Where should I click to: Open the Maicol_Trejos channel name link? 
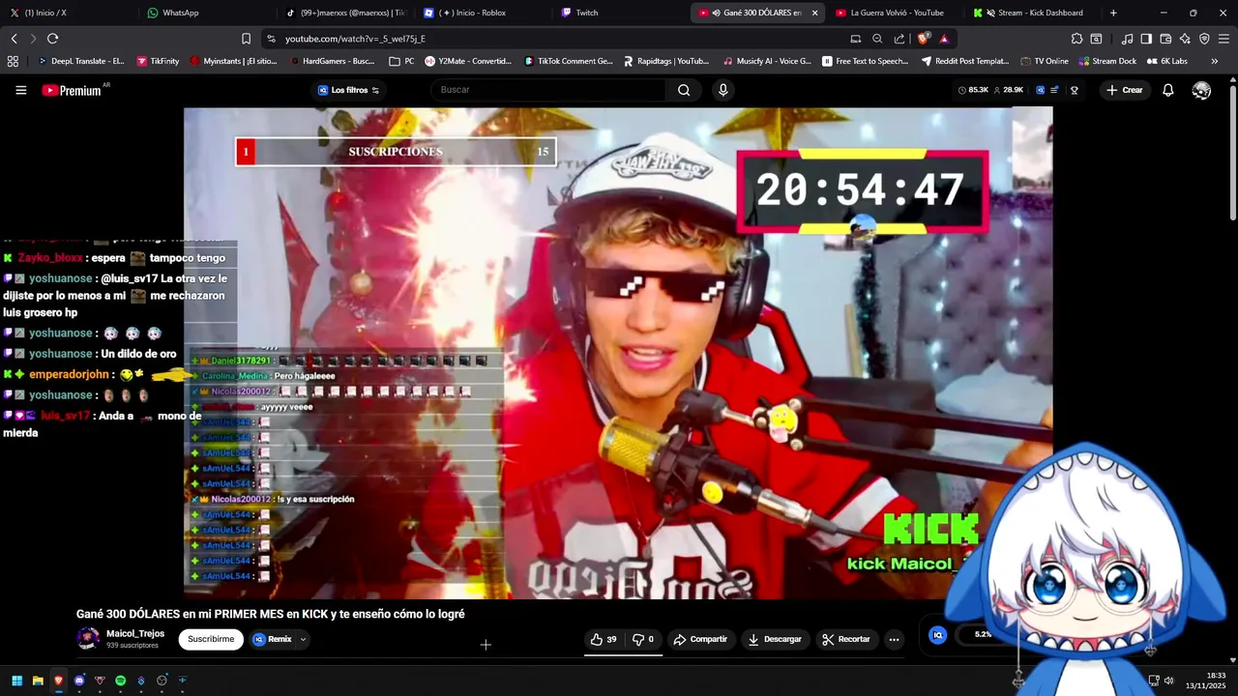pos(135,633)
